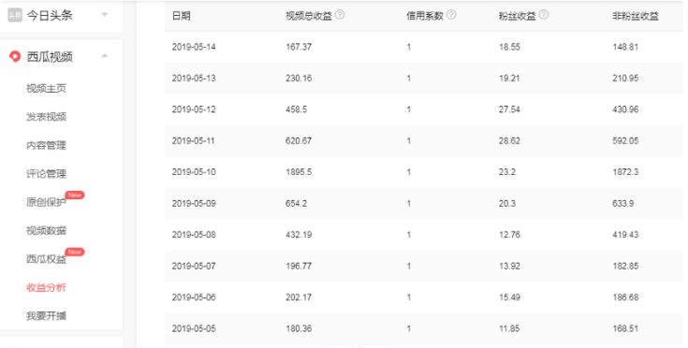Viewport: 688px width, 348px height.
Task: Click non-fan revenue value 419.43
Action: [x=625, y=235]
